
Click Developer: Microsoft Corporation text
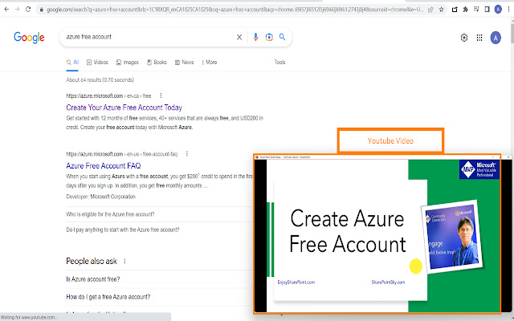(100, 197)
